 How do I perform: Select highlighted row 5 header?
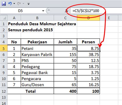pos(4,48)
